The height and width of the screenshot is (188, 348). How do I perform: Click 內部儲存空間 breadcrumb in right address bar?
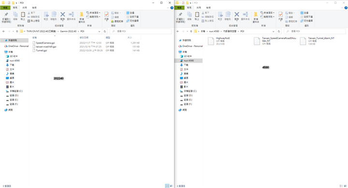tap(230, 31)
